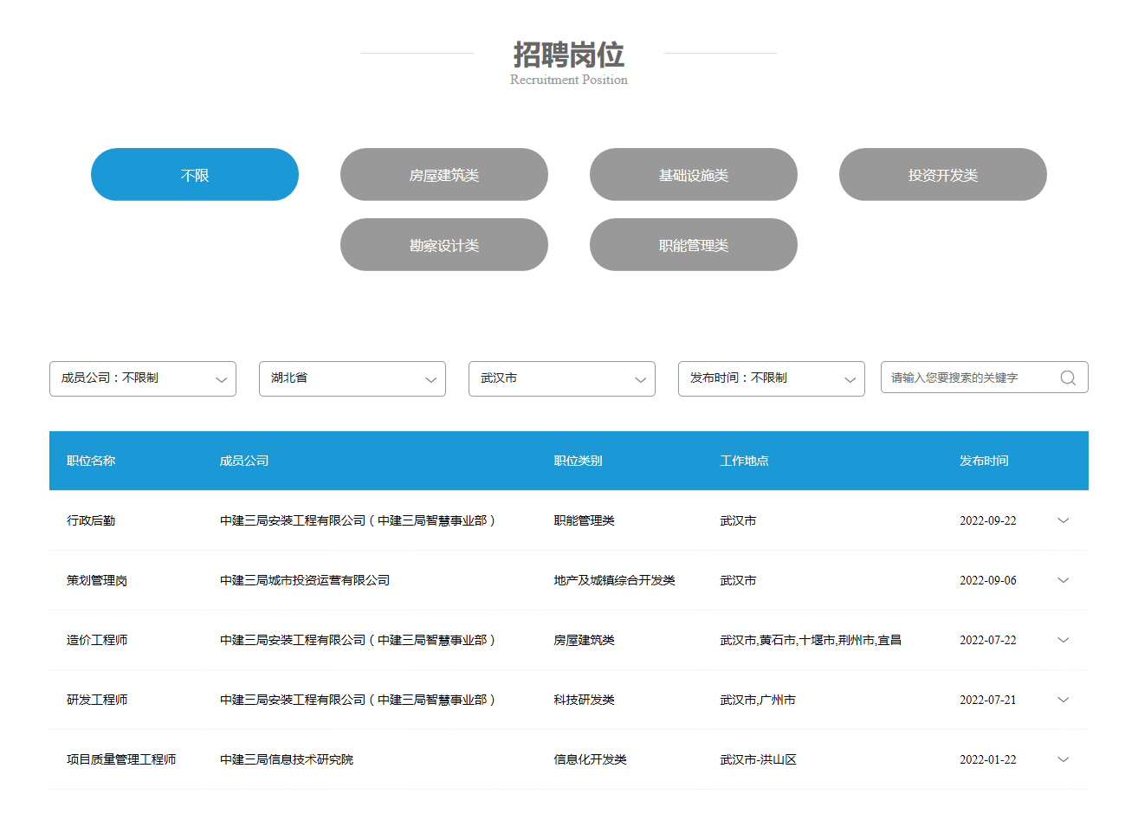This screenshot has width=1138, height=820.
Task: Open the 发布时间 dropdown
Action: click(772, 378)
